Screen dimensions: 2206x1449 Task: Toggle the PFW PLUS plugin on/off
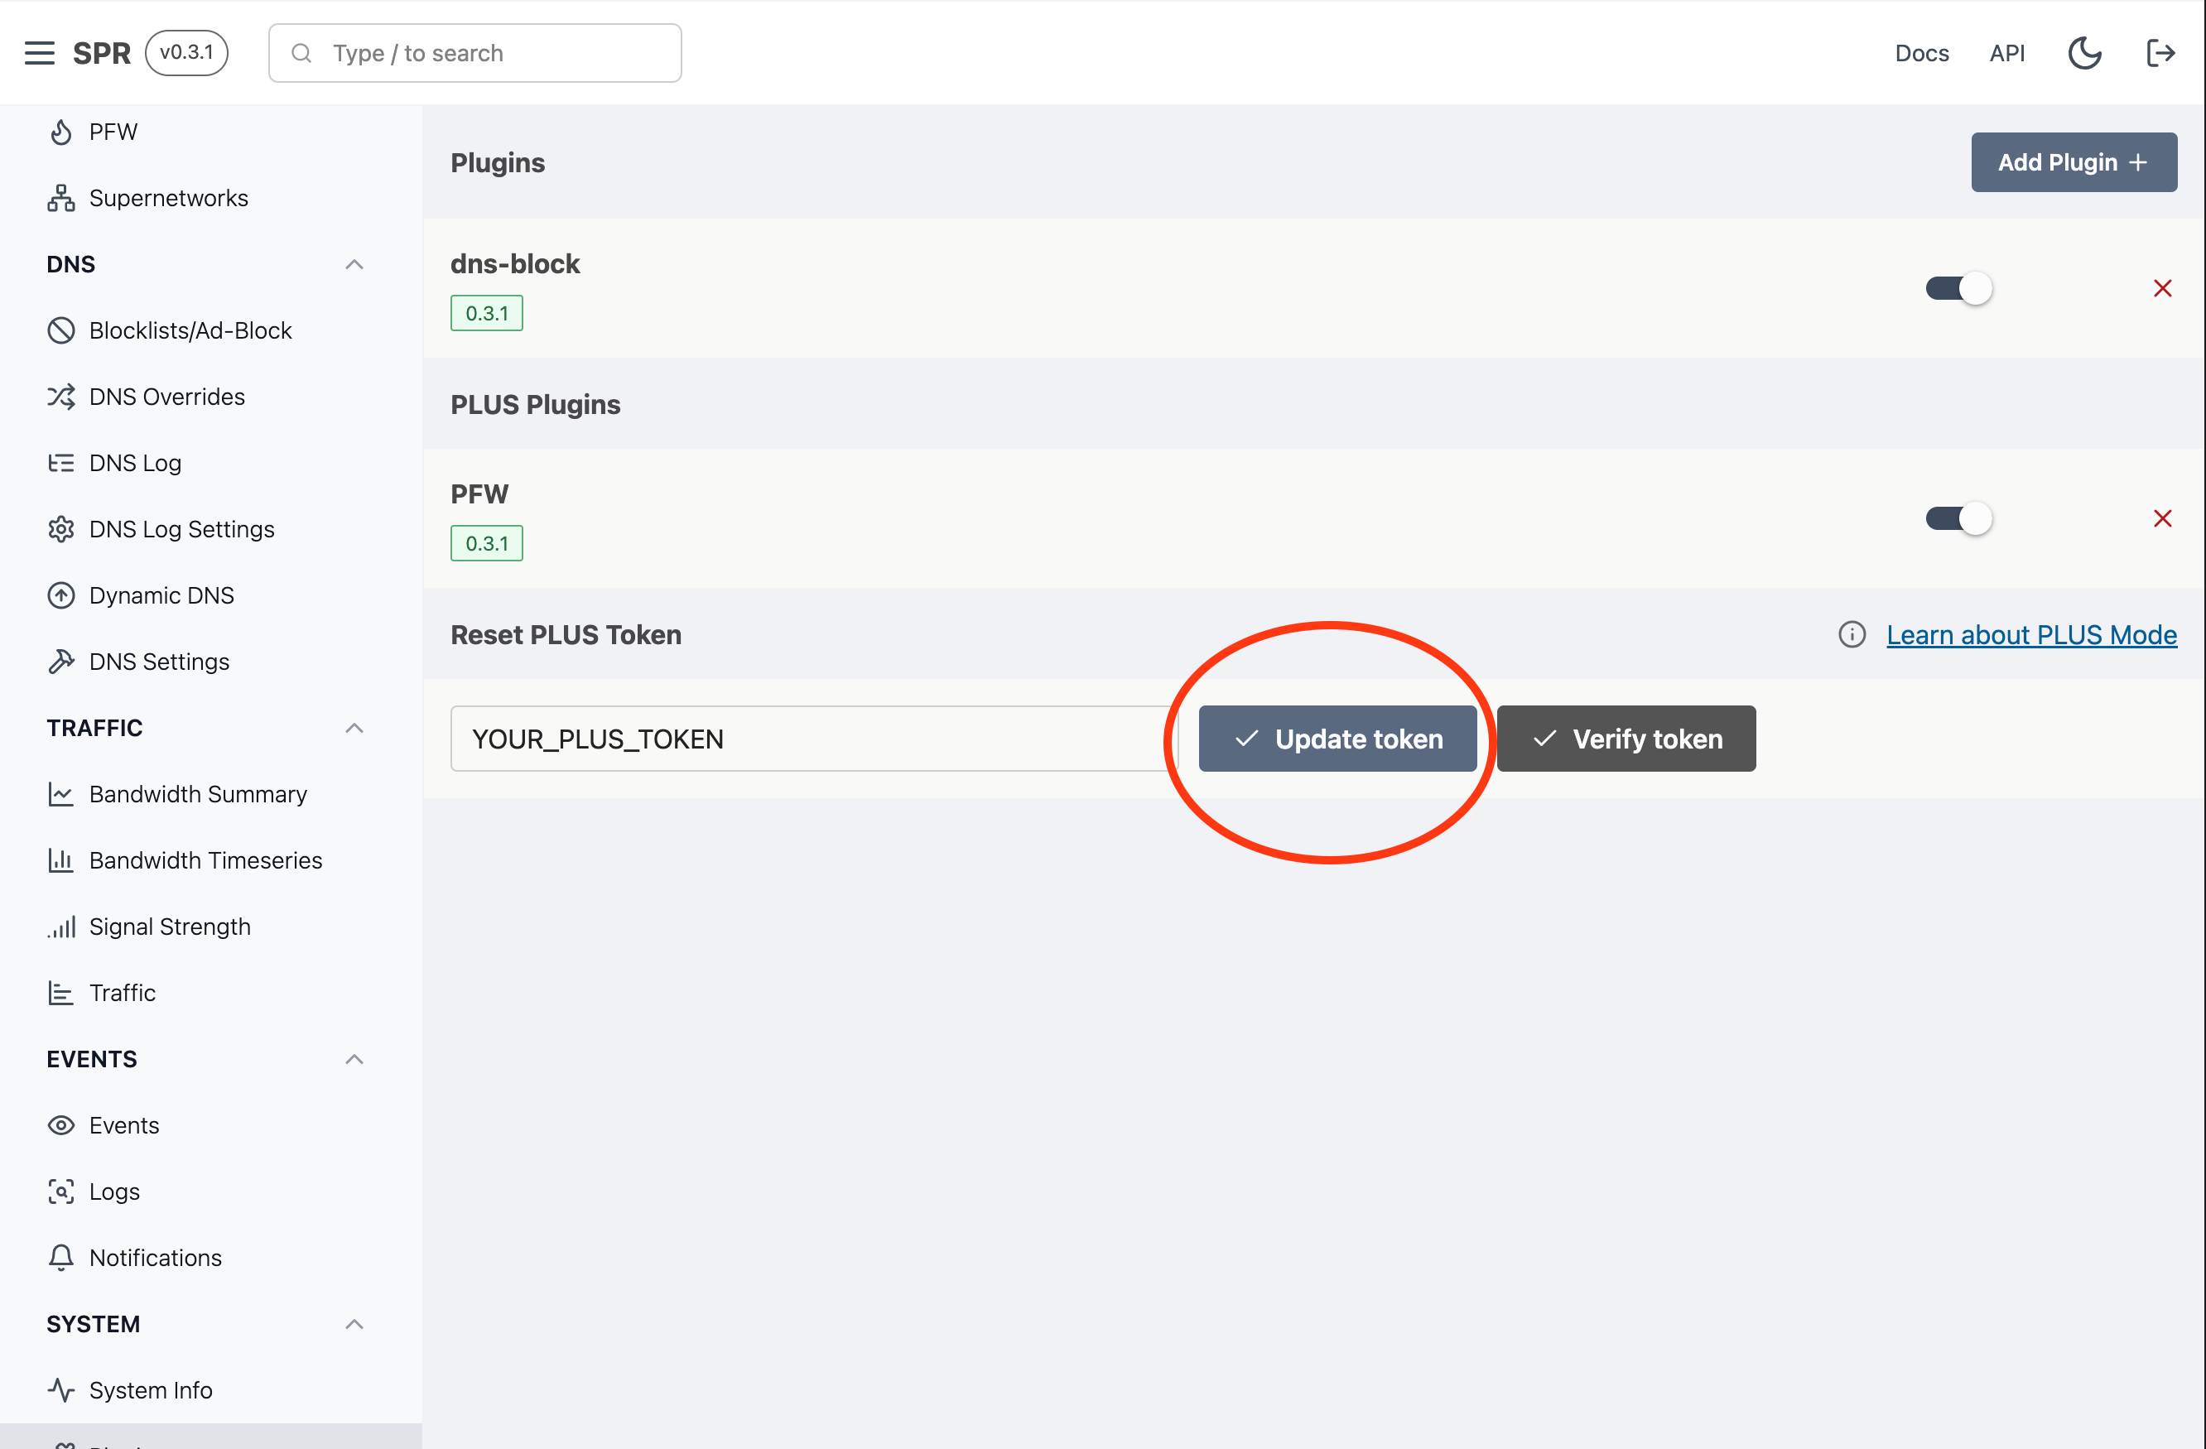click(x=1955, y=517)
